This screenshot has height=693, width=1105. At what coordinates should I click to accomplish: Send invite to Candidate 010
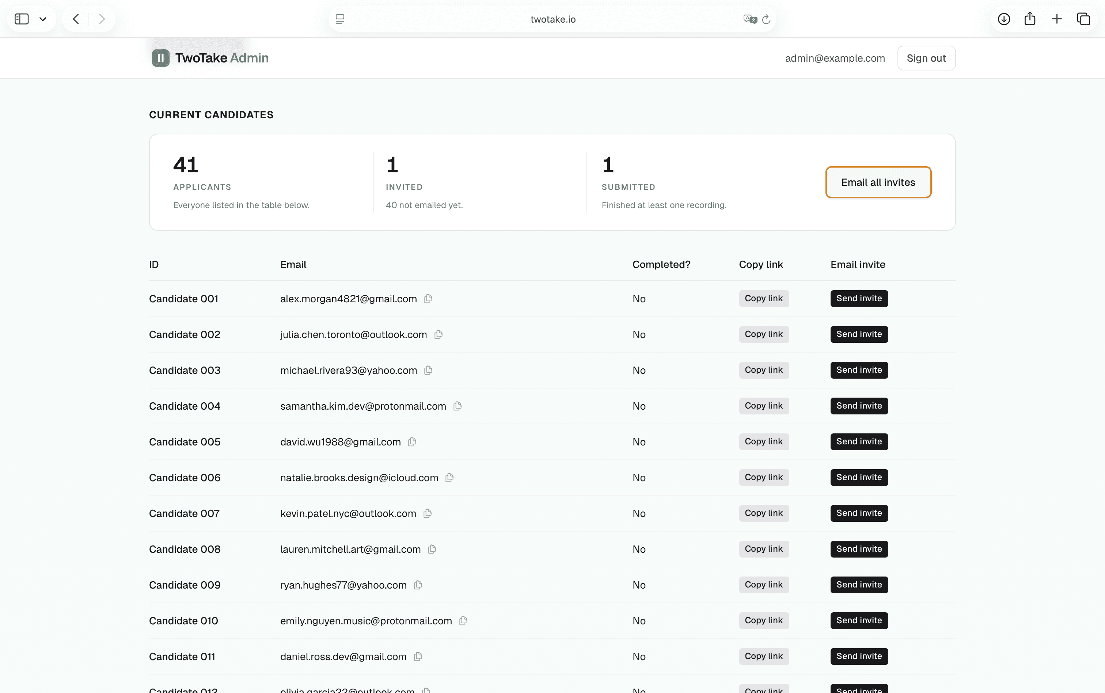click(x=859, y=620)
